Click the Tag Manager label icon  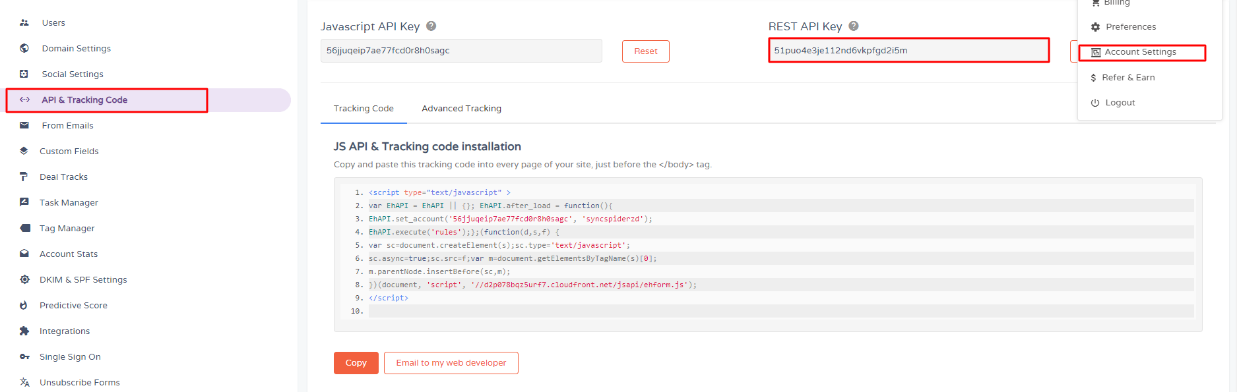[25, 228]
